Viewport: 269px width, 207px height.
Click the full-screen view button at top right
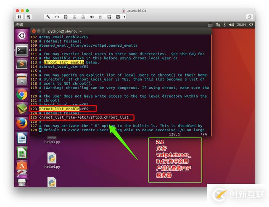249,17
